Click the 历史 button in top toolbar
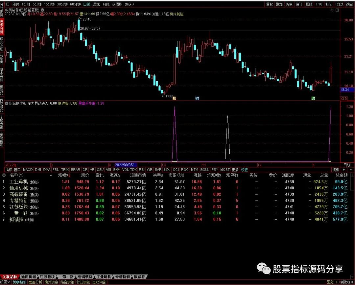Image resolution: width=355 pixels, height=285 pixels. [289, 4]
